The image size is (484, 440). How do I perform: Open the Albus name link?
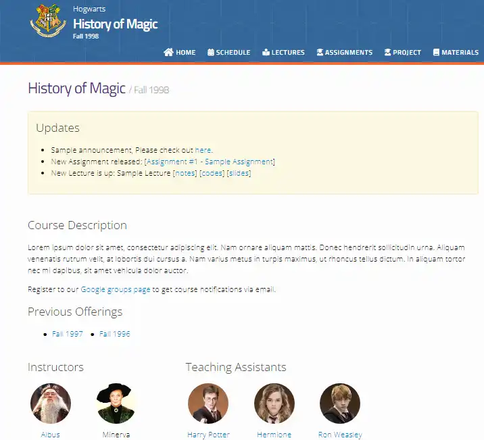pos(50,435)
